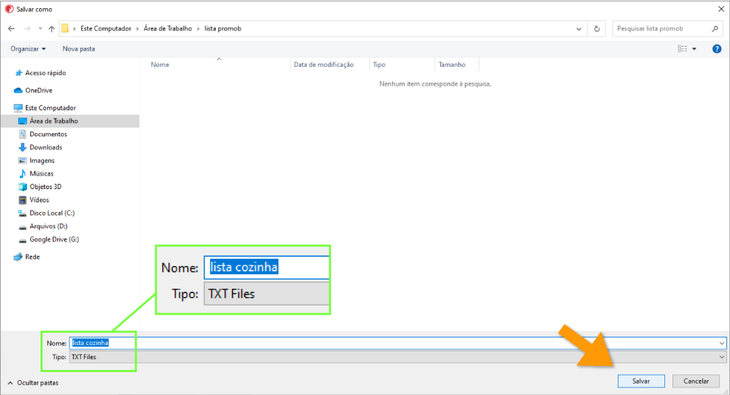Go forward with the right arrow icon
730x395 pixels.
click(x=28, y=29)
